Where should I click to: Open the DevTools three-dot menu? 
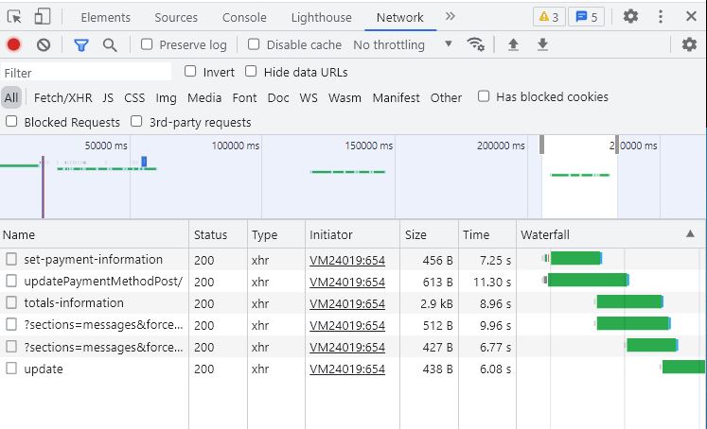[x=660, y=17]
